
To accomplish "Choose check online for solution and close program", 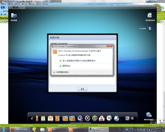I will 79,61.
